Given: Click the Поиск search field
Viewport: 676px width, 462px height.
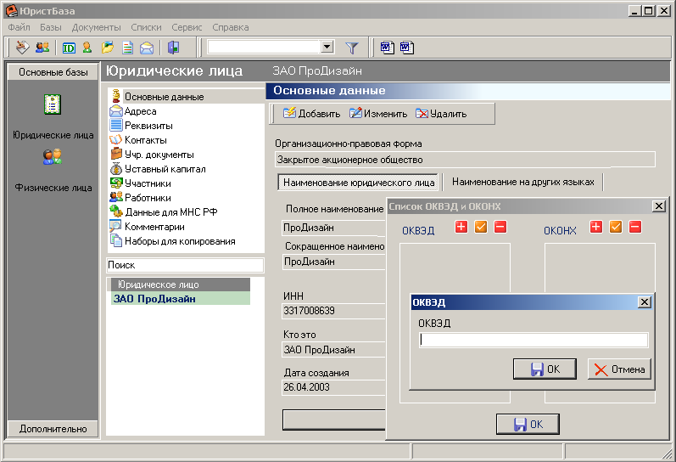Looking at the screenshot, I should tap(185, 265).
